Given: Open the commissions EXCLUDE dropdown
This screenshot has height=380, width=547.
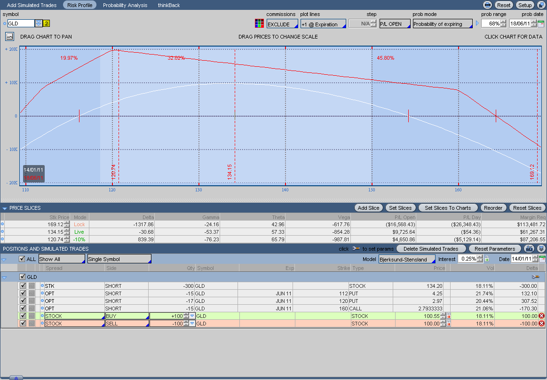Looking at the screenshot, I should click(282, 24).
